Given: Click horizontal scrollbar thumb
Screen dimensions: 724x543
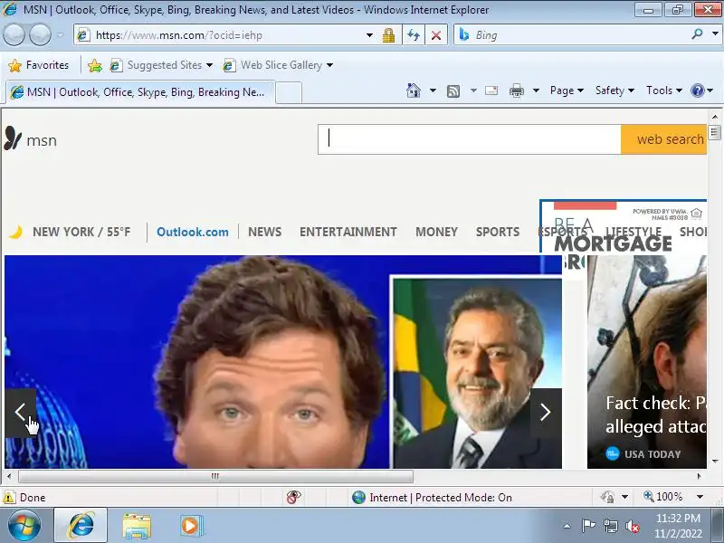Looking at the screenshot, I should coord(215,476).
